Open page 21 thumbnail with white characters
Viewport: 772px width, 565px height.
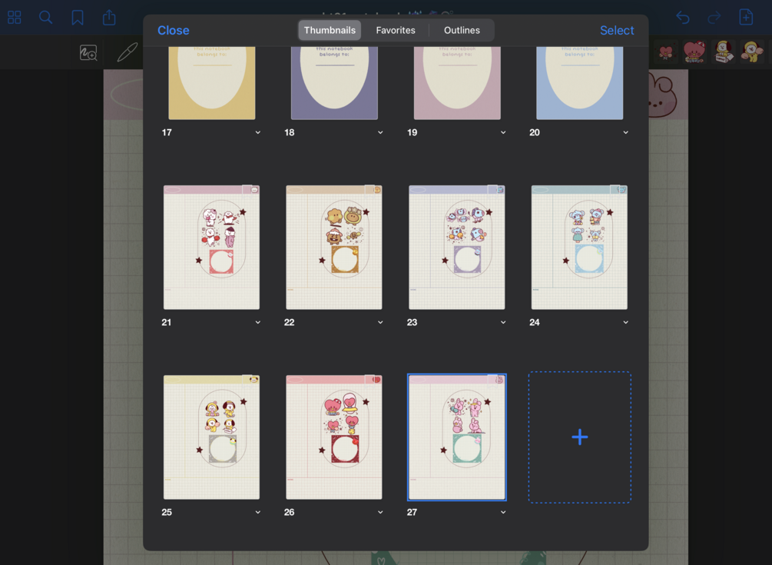(212, 248)
